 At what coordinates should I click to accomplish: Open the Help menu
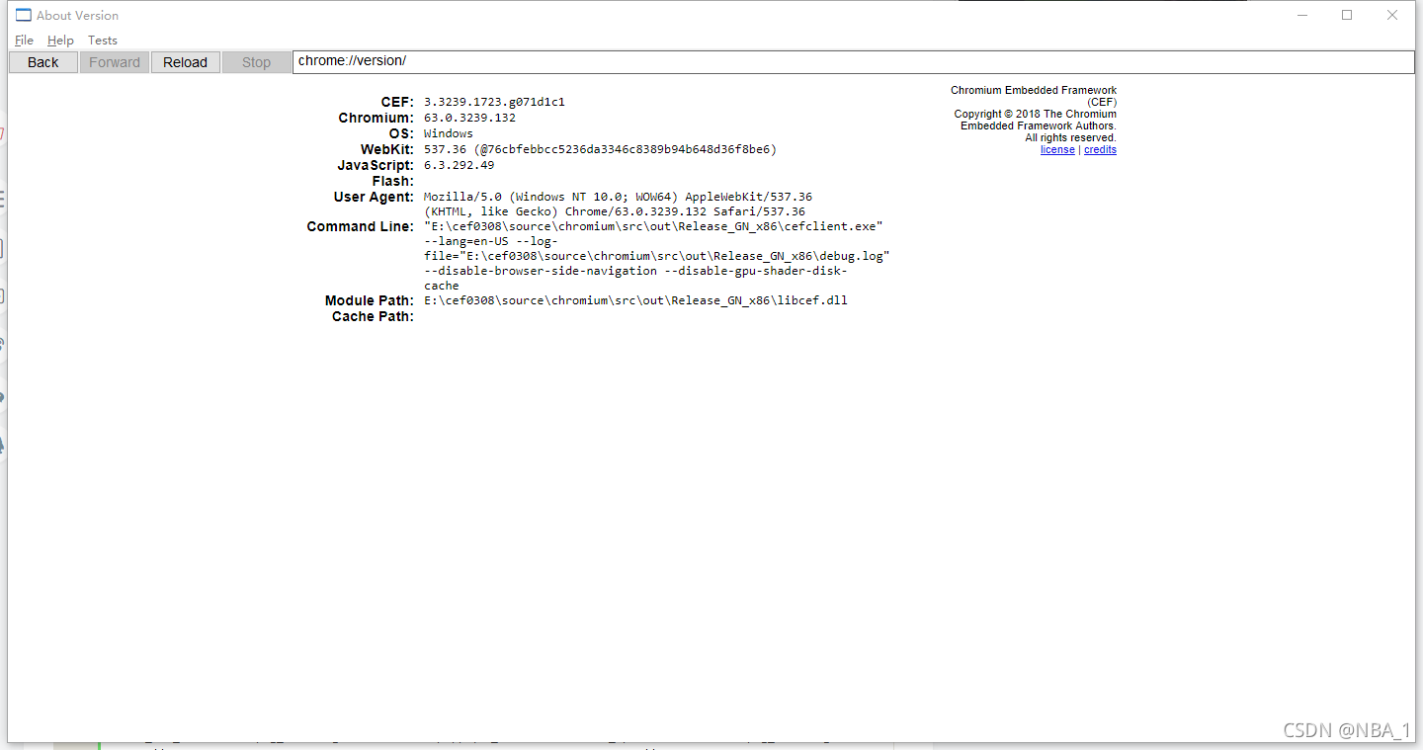click(60, 41)
